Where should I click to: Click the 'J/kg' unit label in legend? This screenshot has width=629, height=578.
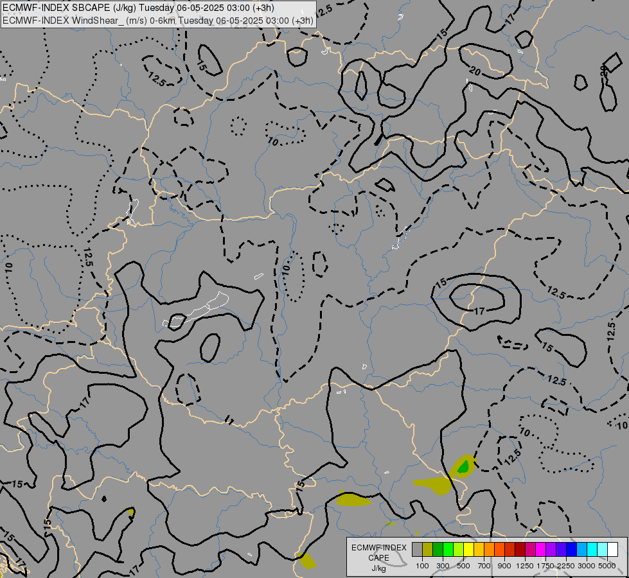point(378,569)
